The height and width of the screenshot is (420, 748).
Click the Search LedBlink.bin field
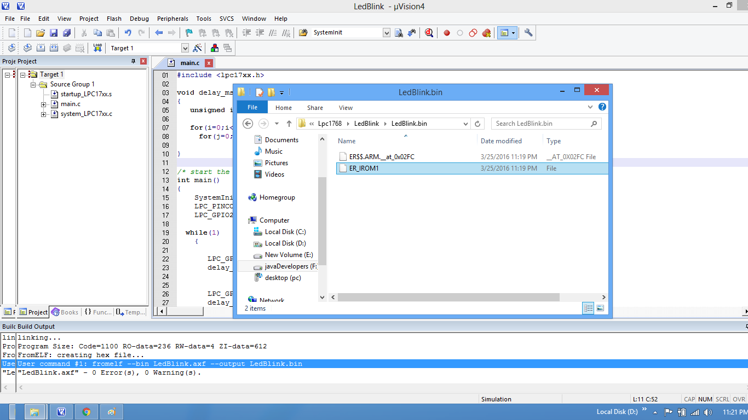pyautogui.click(x=546, y=124)
